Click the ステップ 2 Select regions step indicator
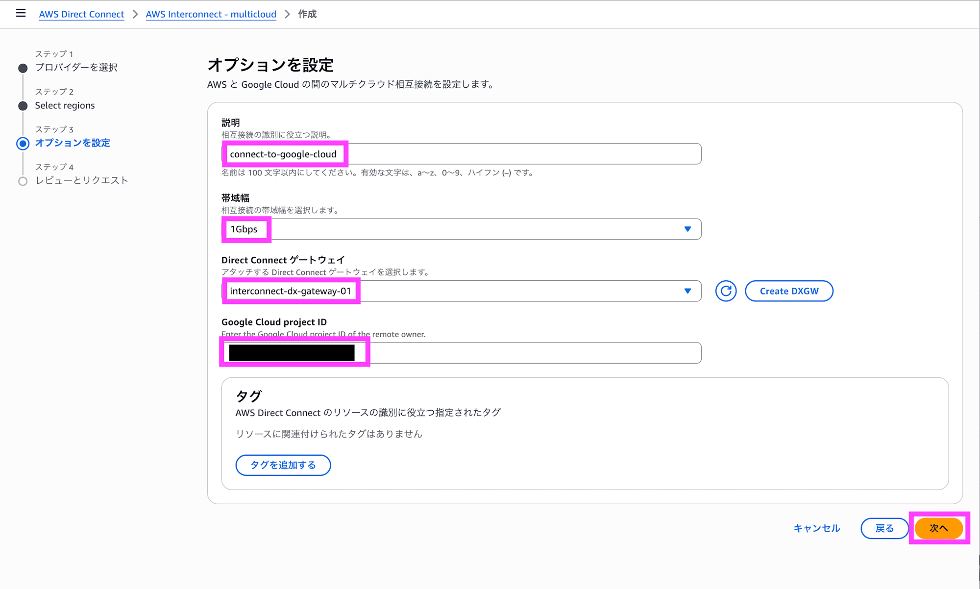980x589 pixels. pyautogui.click(x=23, y=106)
